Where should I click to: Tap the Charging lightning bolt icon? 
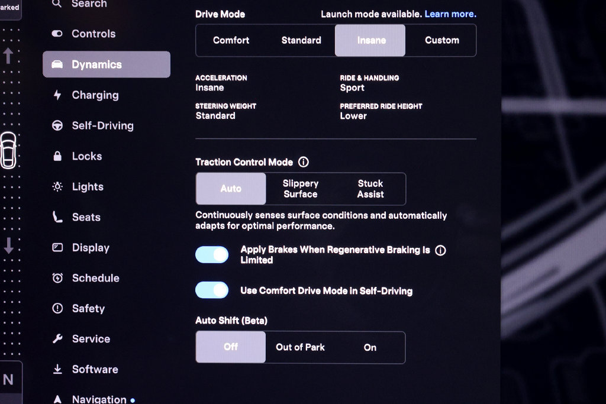point(57,95)
